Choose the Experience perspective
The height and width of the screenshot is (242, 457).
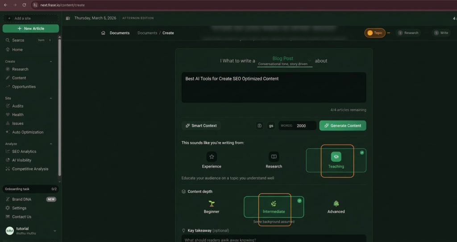[x=212, y=160]
